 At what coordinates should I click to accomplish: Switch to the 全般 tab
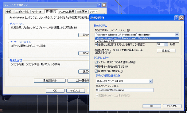(9, 12)
